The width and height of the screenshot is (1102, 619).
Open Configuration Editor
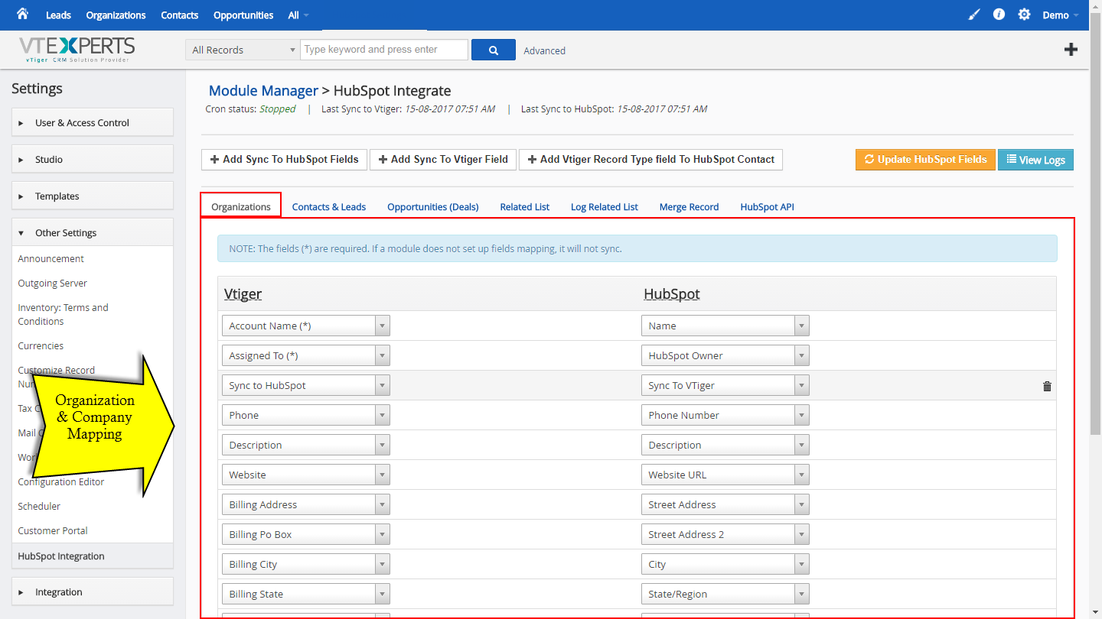(61, 482)
